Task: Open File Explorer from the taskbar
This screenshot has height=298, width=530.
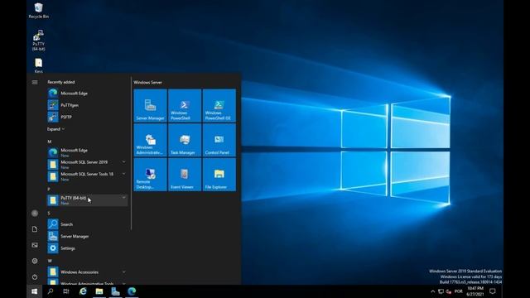Action: [x=99, y=291]
